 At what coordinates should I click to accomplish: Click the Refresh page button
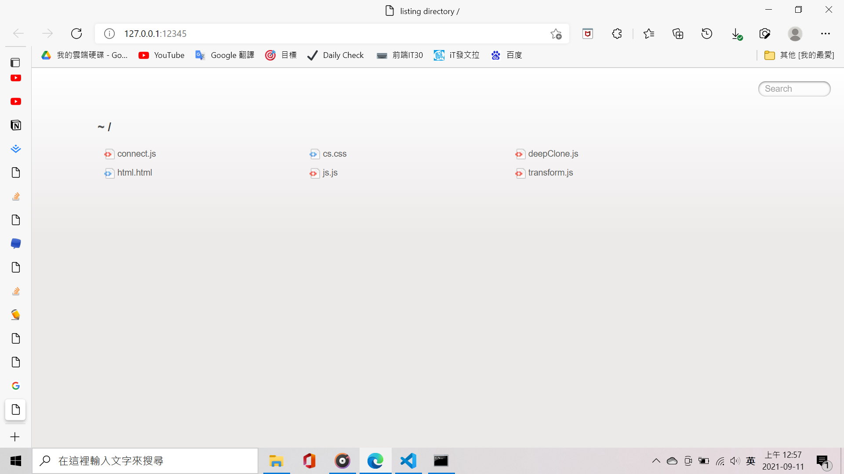pos(76,33)
